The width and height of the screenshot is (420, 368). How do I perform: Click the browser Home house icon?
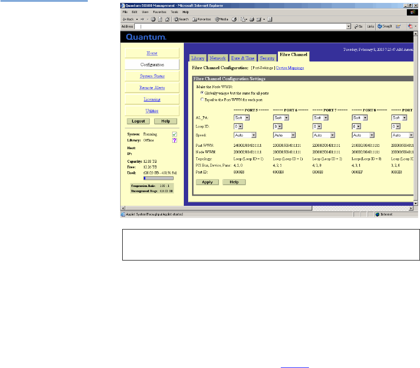pyautogui.click(x=167, y=19)
